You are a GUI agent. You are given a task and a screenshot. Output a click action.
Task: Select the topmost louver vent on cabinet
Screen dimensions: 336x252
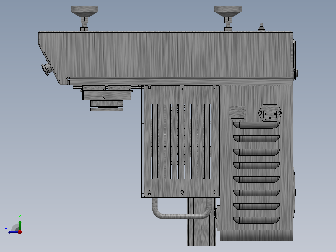(257, 125)
